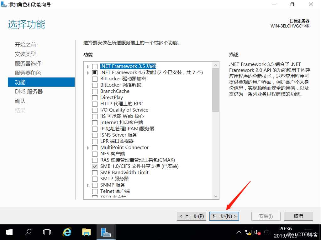Image resolution: width=321 pixels, height=240 pixels.
Task: Click wizard title bar icon
Action: [4, 4]
